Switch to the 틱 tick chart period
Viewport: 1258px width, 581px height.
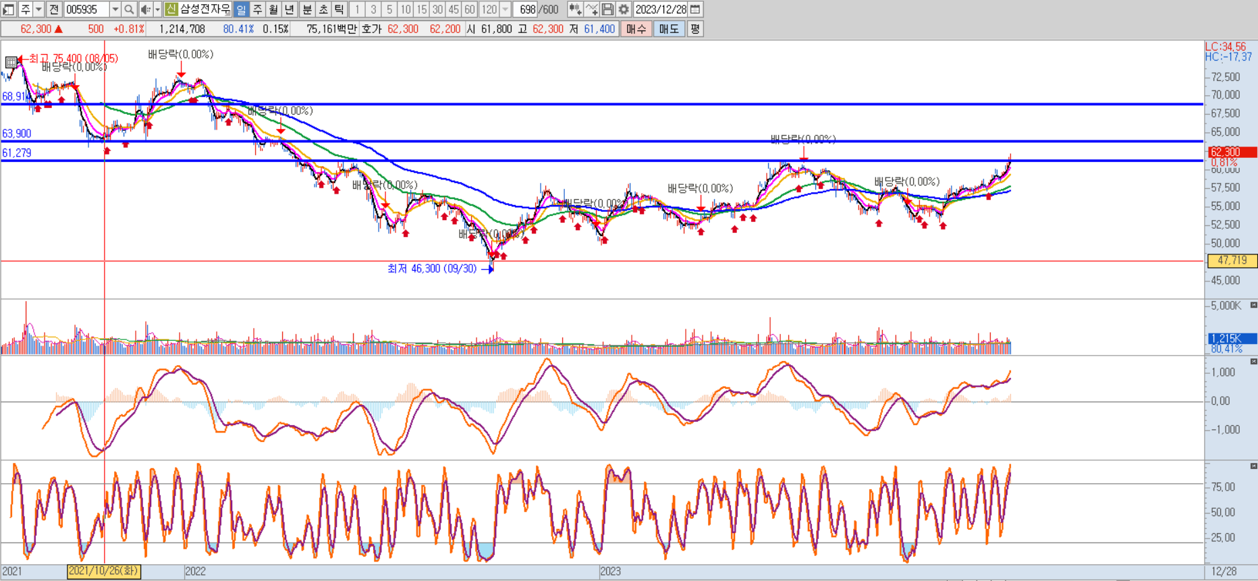pyautogui.click(x=339, y=9)
